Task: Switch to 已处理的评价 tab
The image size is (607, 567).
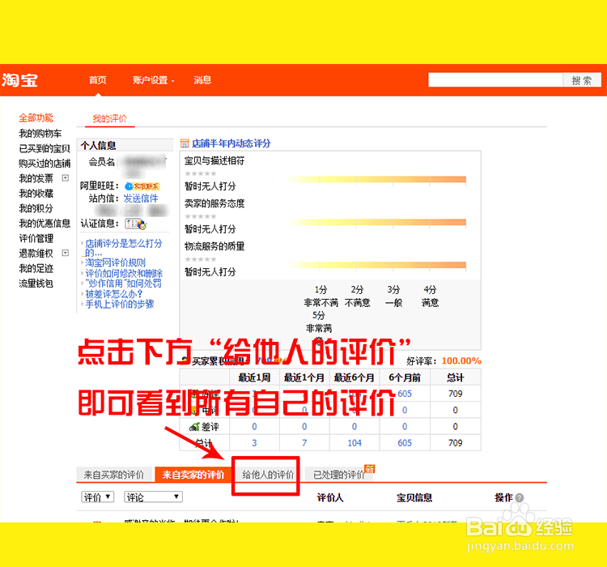Action: pos(339,475)
